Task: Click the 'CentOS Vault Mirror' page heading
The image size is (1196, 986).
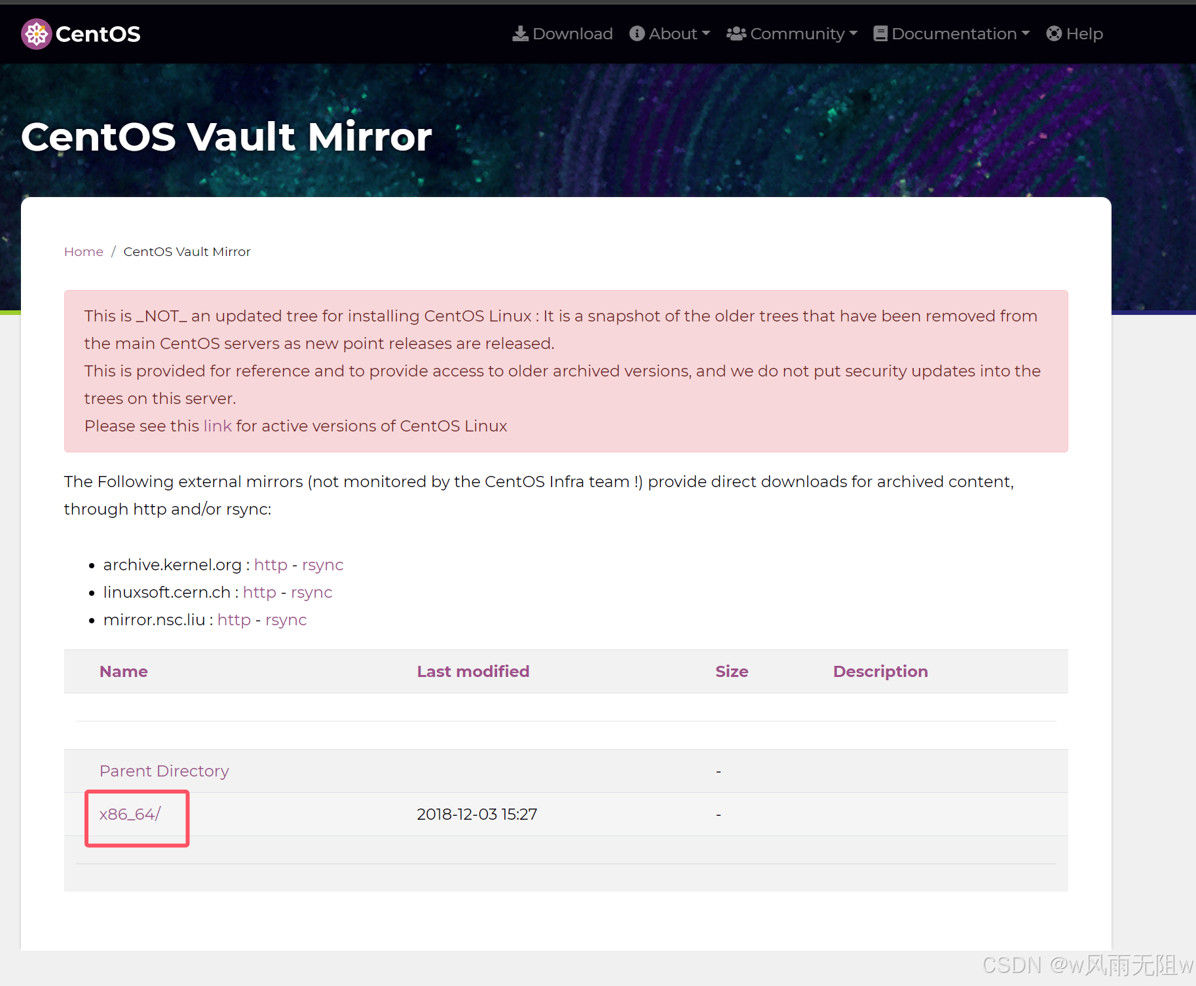Action: click(x=227, y=136)
